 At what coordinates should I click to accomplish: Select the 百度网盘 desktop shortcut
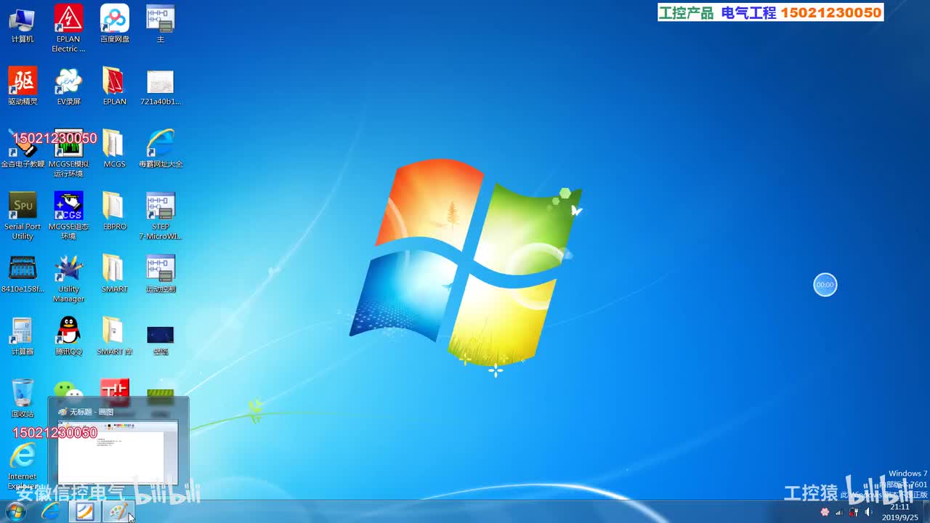115,24
